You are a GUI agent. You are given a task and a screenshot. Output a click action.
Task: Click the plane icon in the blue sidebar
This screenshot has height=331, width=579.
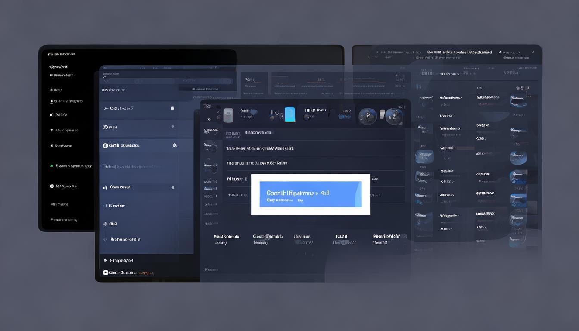[105, 109]
